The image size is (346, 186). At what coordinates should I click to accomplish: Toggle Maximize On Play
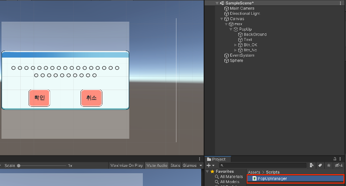(x=127, y=165)
